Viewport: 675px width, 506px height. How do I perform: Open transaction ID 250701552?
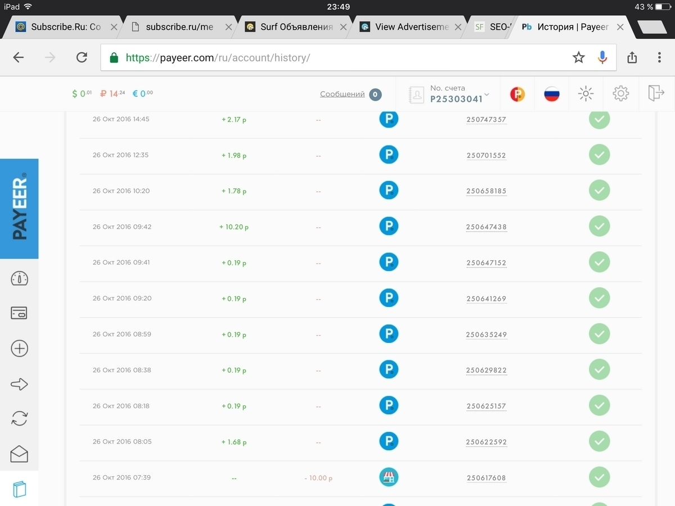point(487,155)
